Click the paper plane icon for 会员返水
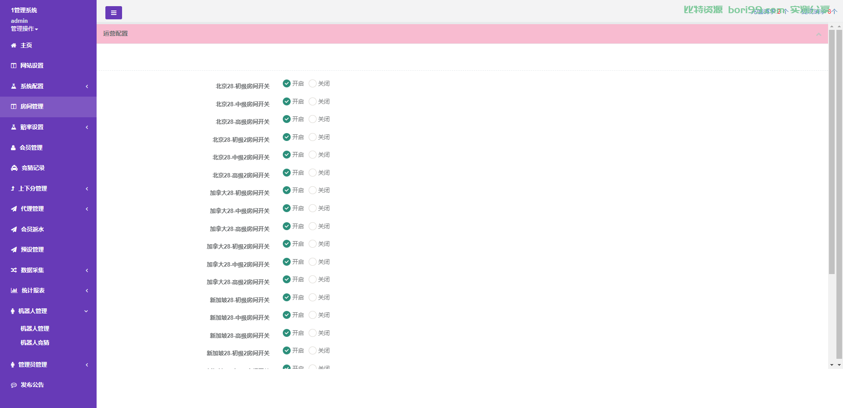843x408 pixels. (14, 229)
